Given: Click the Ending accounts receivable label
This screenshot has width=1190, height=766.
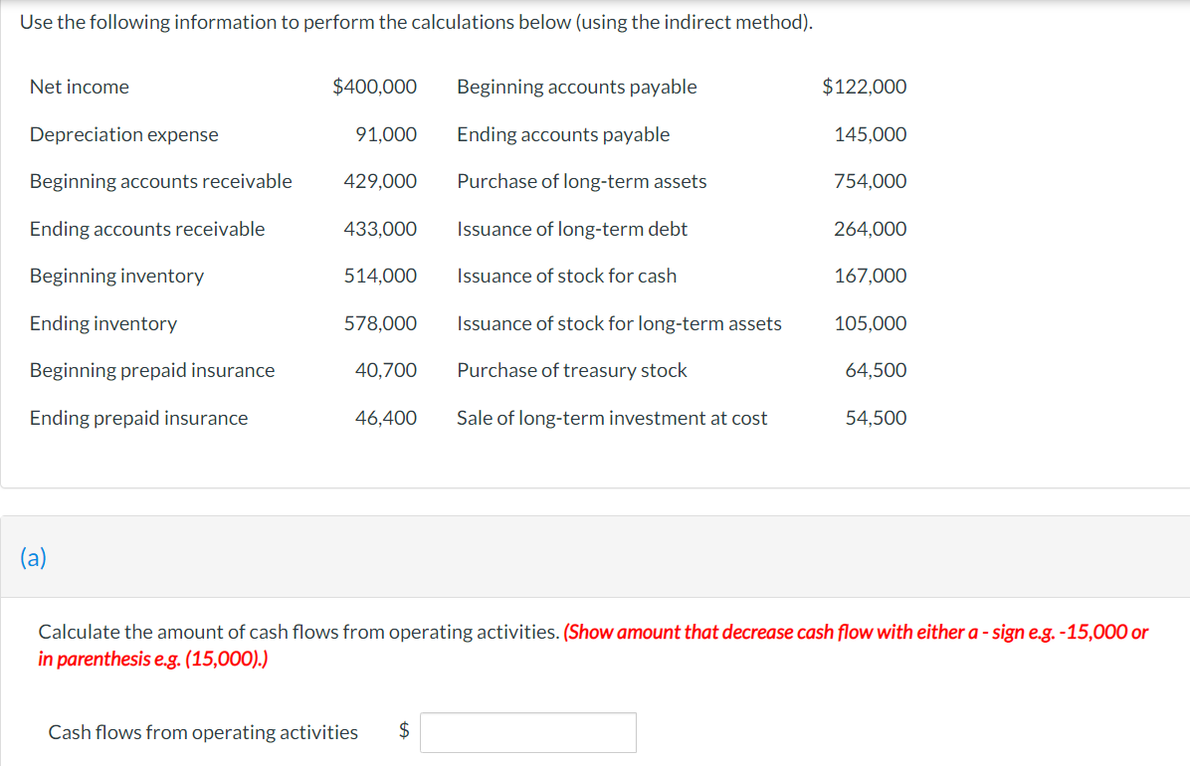Looking at the screenshot, I should tap(146, 229).
